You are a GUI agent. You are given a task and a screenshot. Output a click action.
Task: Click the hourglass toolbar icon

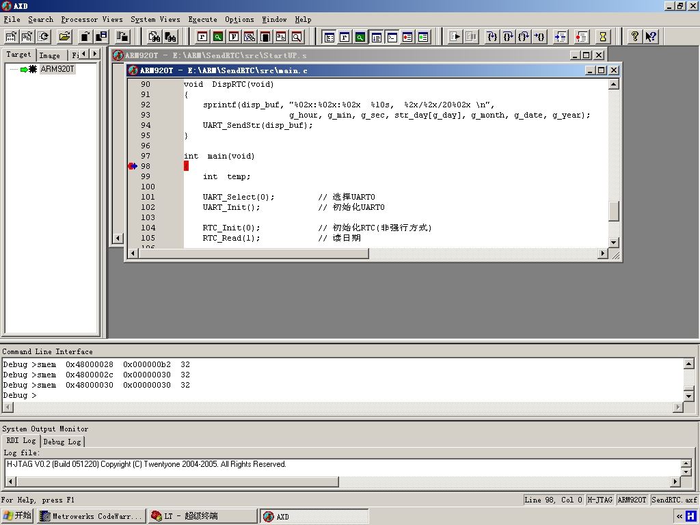coord(603,37)
